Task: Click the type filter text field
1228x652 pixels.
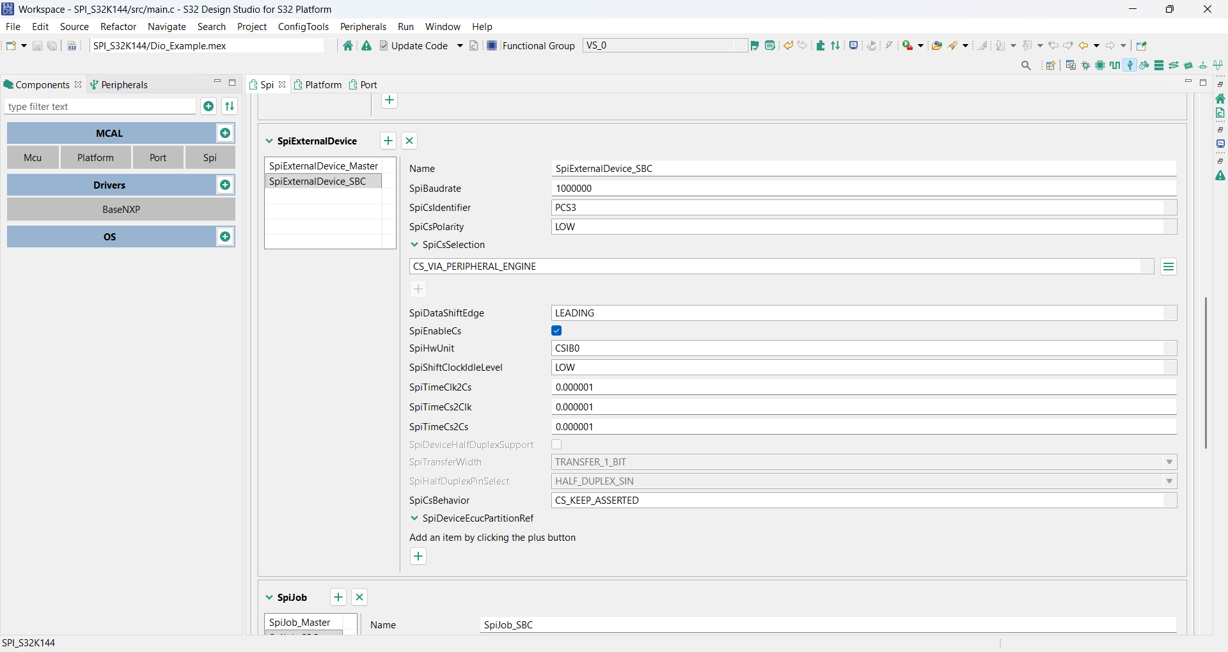Action: 100,106
